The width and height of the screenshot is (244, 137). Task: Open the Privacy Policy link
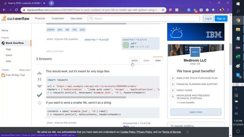(144, 132)
